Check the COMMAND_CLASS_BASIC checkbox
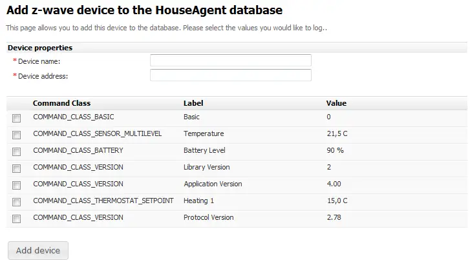Image resolution: width=470 pixels, height=265 pixels. tap(17, 118)
